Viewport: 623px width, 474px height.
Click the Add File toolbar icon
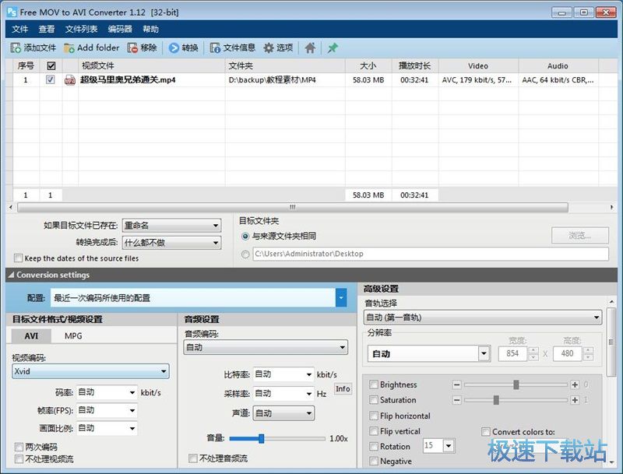[x=16, y=47]
